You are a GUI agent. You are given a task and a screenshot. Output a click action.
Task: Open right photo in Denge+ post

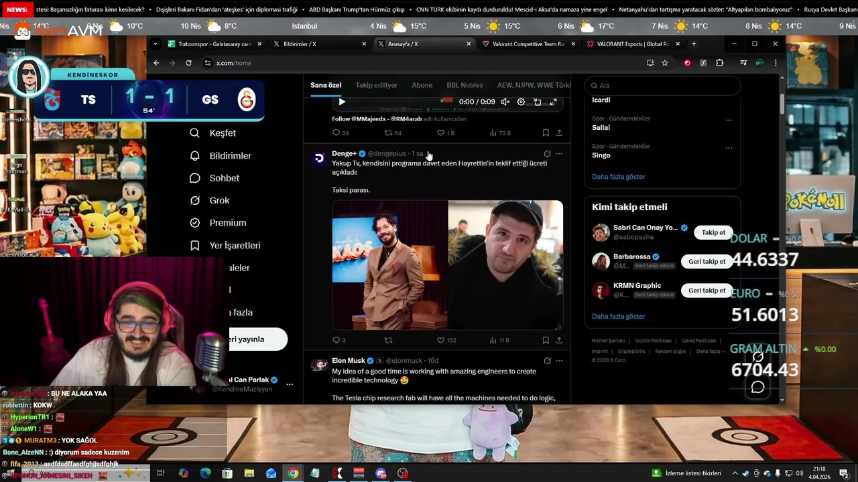tap(505, 265)
